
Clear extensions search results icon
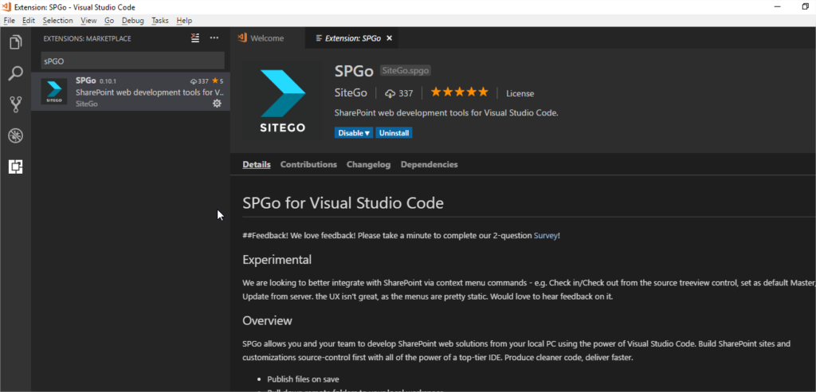[195, 38]
